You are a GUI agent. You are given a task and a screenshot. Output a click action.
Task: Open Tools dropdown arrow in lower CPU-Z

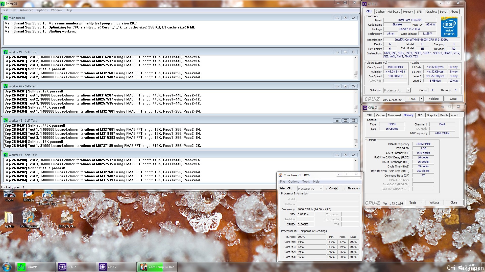tap(422, 203)
